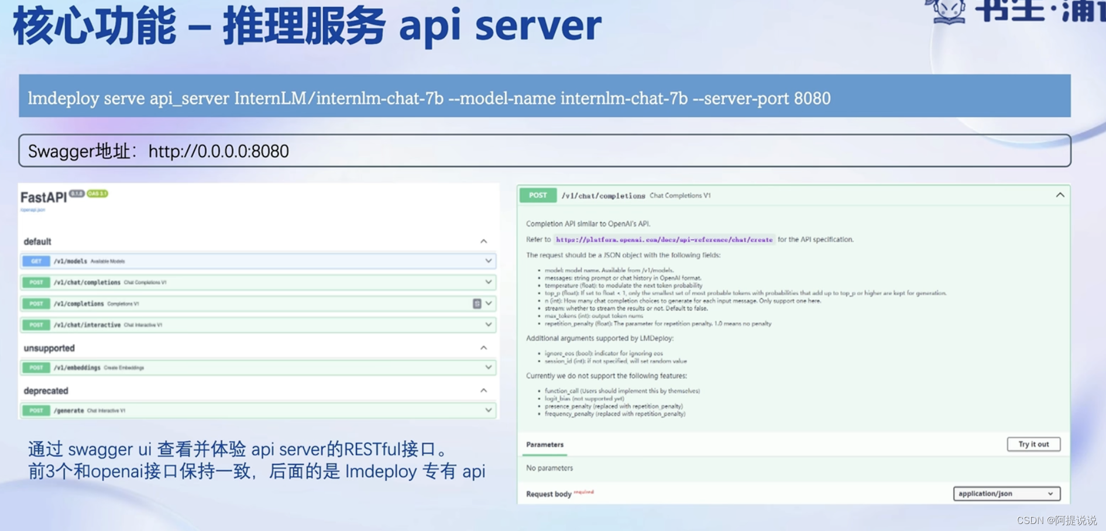
Task: Click the POST badge on /v1/embeddings
Action: coord(36,367)
